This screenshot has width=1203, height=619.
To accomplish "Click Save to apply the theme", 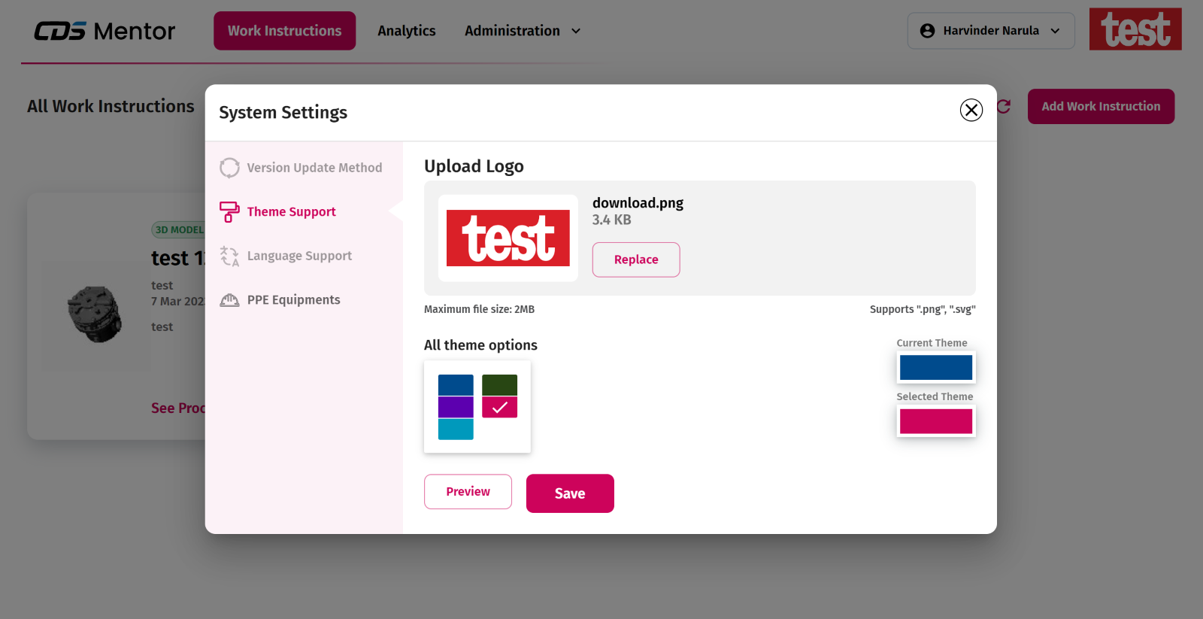I will [569, 493].
